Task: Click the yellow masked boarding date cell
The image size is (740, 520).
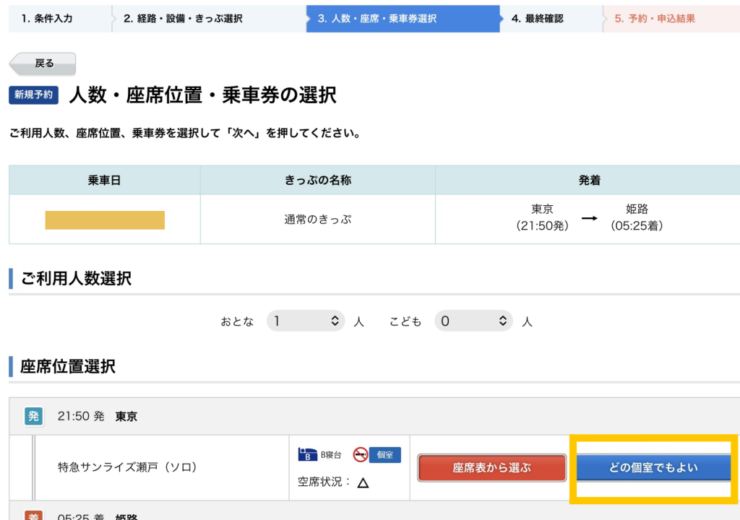Action: (x=105, y=220)
